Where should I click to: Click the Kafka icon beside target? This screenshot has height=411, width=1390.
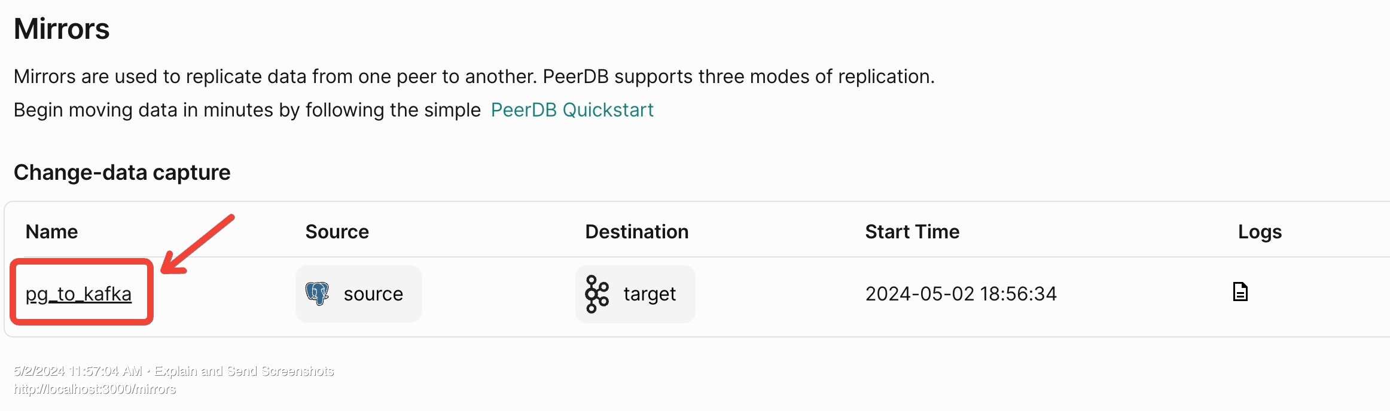point(596,294)
